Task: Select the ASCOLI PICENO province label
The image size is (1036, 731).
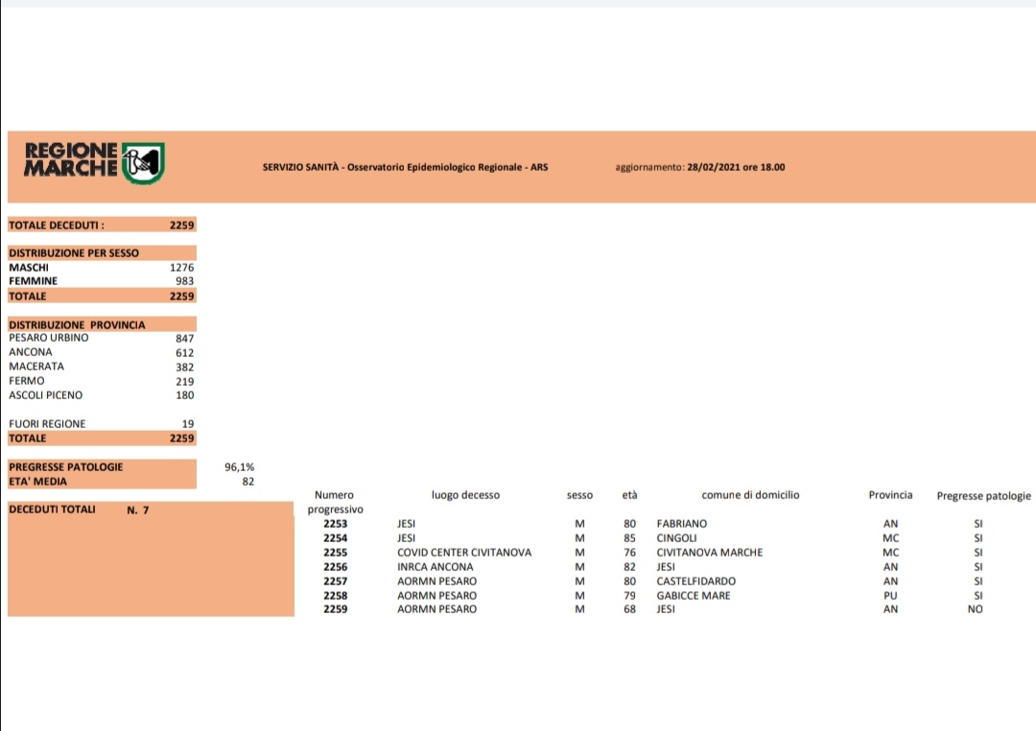Action: coord(46,395)
